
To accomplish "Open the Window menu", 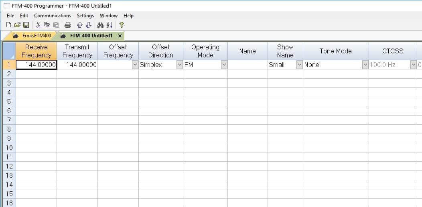I will [108, 16].
